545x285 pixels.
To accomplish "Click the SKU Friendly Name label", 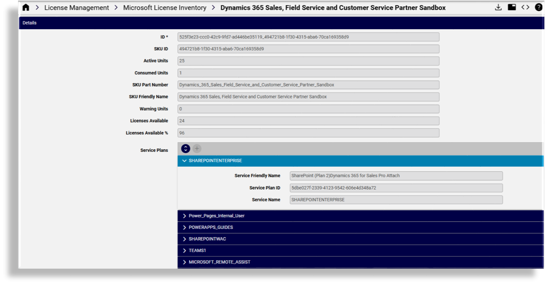I will [148, 96].
